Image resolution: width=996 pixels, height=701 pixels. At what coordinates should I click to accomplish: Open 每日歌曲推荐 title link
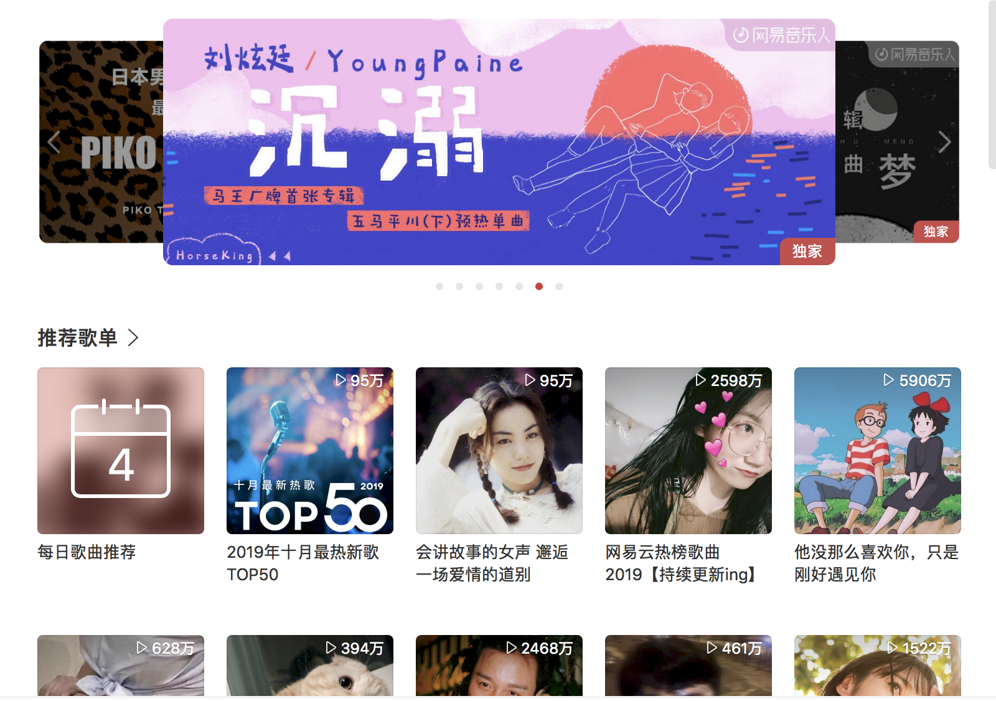click(x=87, y=552)
